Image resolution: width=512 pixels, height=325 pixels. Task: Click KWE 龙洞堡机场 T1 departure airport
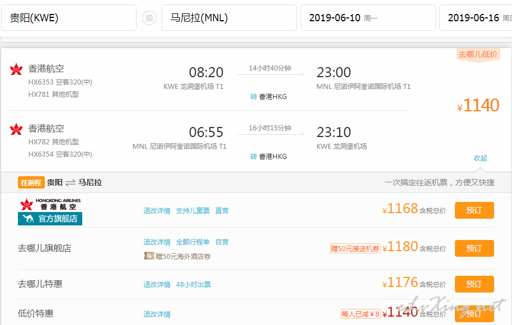pyautogui.click(x=193, y=87)
